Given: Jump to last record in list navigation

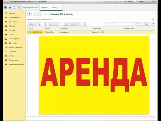Looking at the screenshot, I should [153, 118].
